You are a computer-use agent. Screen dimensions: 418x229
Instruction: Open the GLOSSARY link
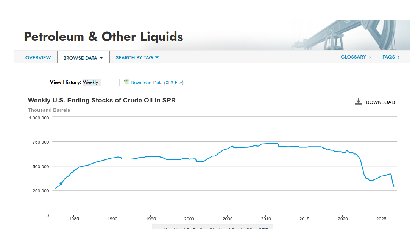[x=354, y=57]
